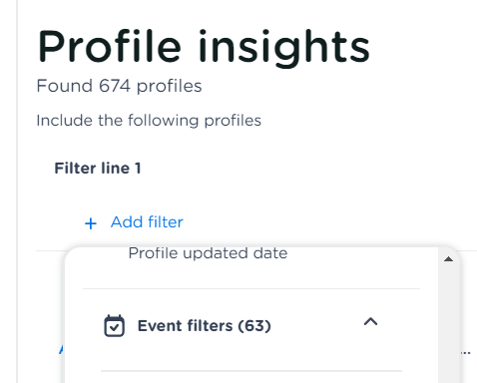Click the separator line beneath Event filters header
This screenshot has width=477, height=383.
(x=251, y=370)
